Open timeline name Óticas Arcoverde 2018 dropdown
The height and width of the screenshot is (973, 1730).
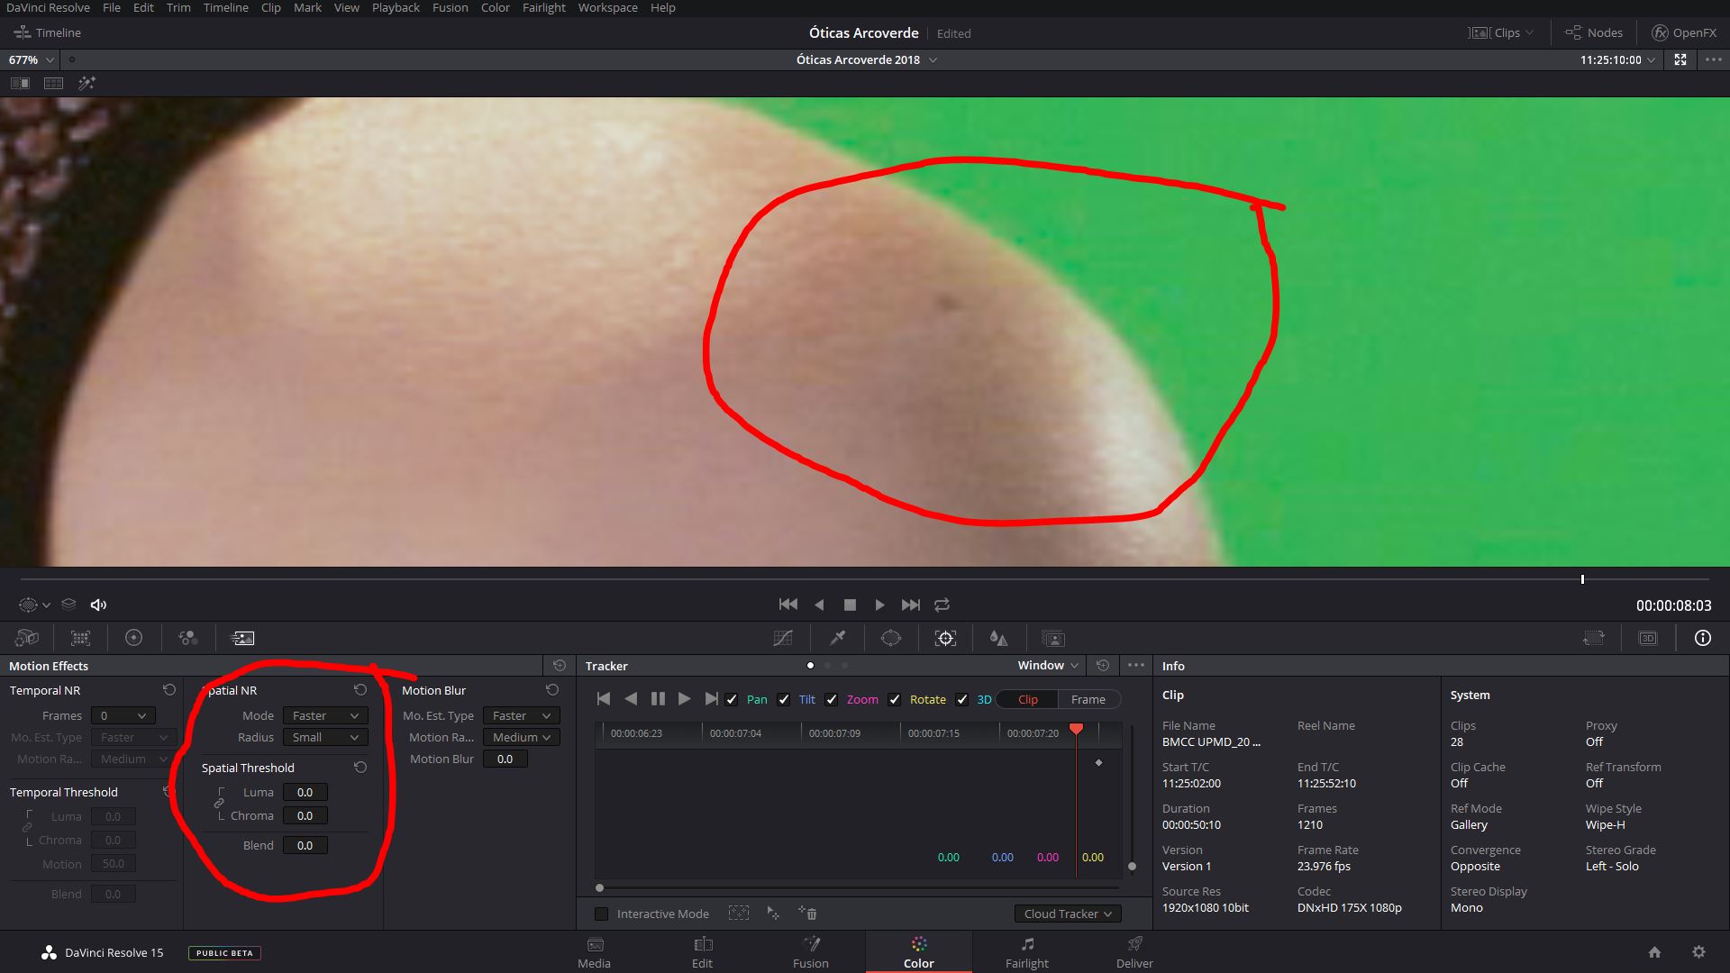pos(867,59)
